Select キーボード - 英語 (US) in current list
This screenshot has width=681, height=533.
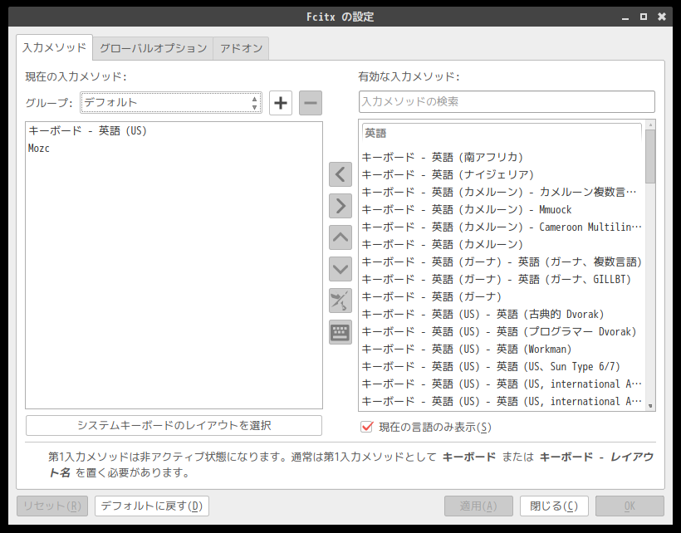174,130
